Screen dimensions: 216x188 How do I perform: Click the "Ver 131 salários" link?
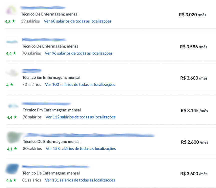point(80,180)
